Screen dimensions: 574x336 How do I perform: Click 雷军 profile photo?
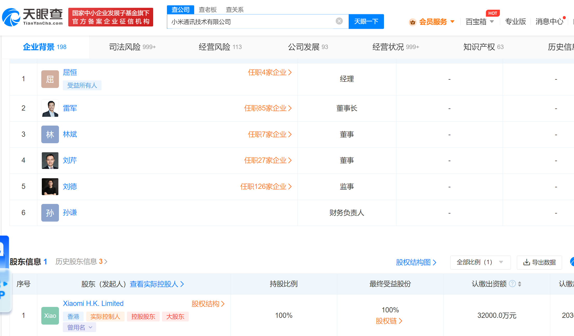click(x=50, y=108)
